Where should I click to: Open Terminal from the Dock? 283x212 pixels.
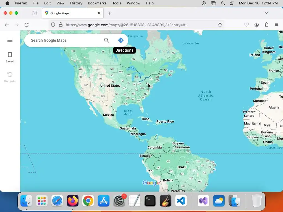click(150, 201)
